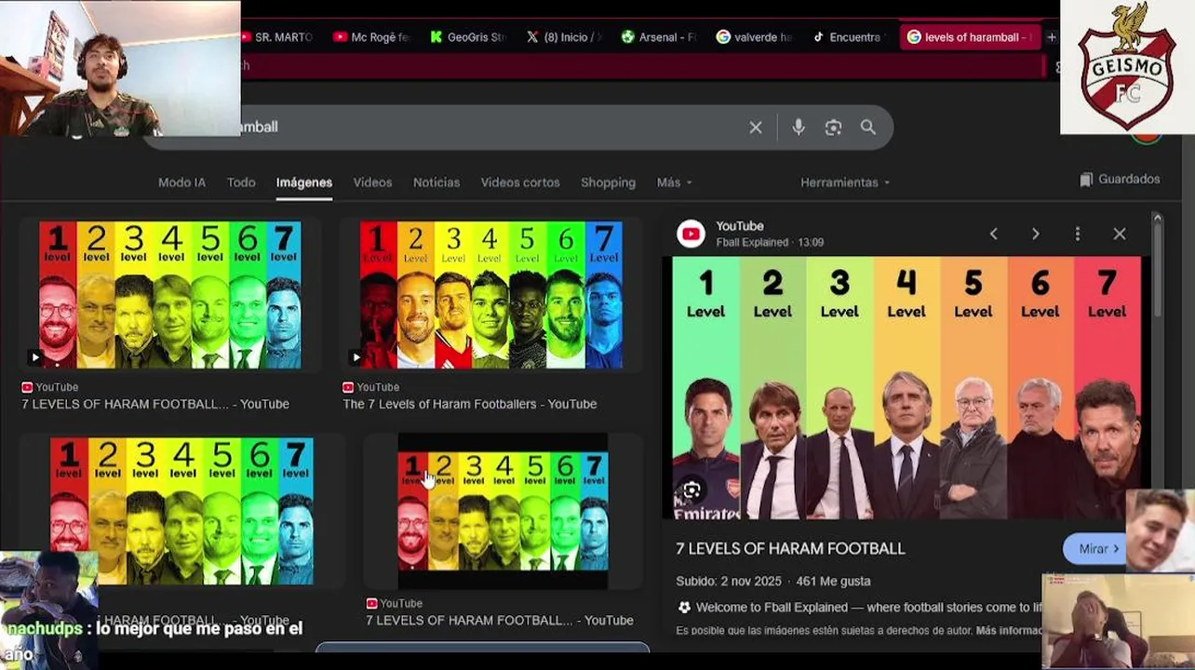Open the third result managers thumbnail
Viewport: 1195px width, 670px height.
[x=181, y=511]
